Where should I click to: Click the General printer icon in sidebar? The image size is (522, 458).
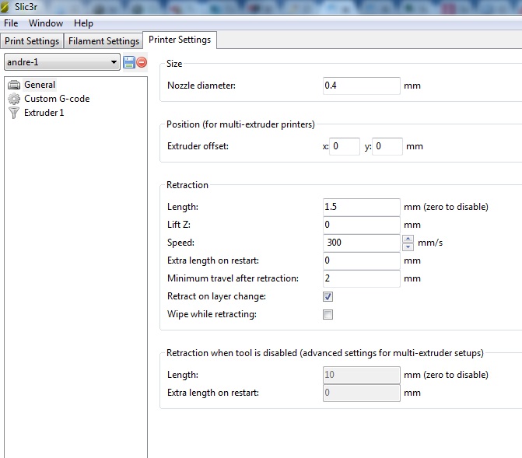coord(14,85)
